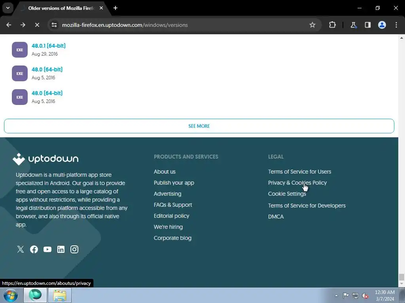The image size is (405, 303).
Task: Open the Uptodown X (Twitter) page
Action: click(x=21, y=249)
